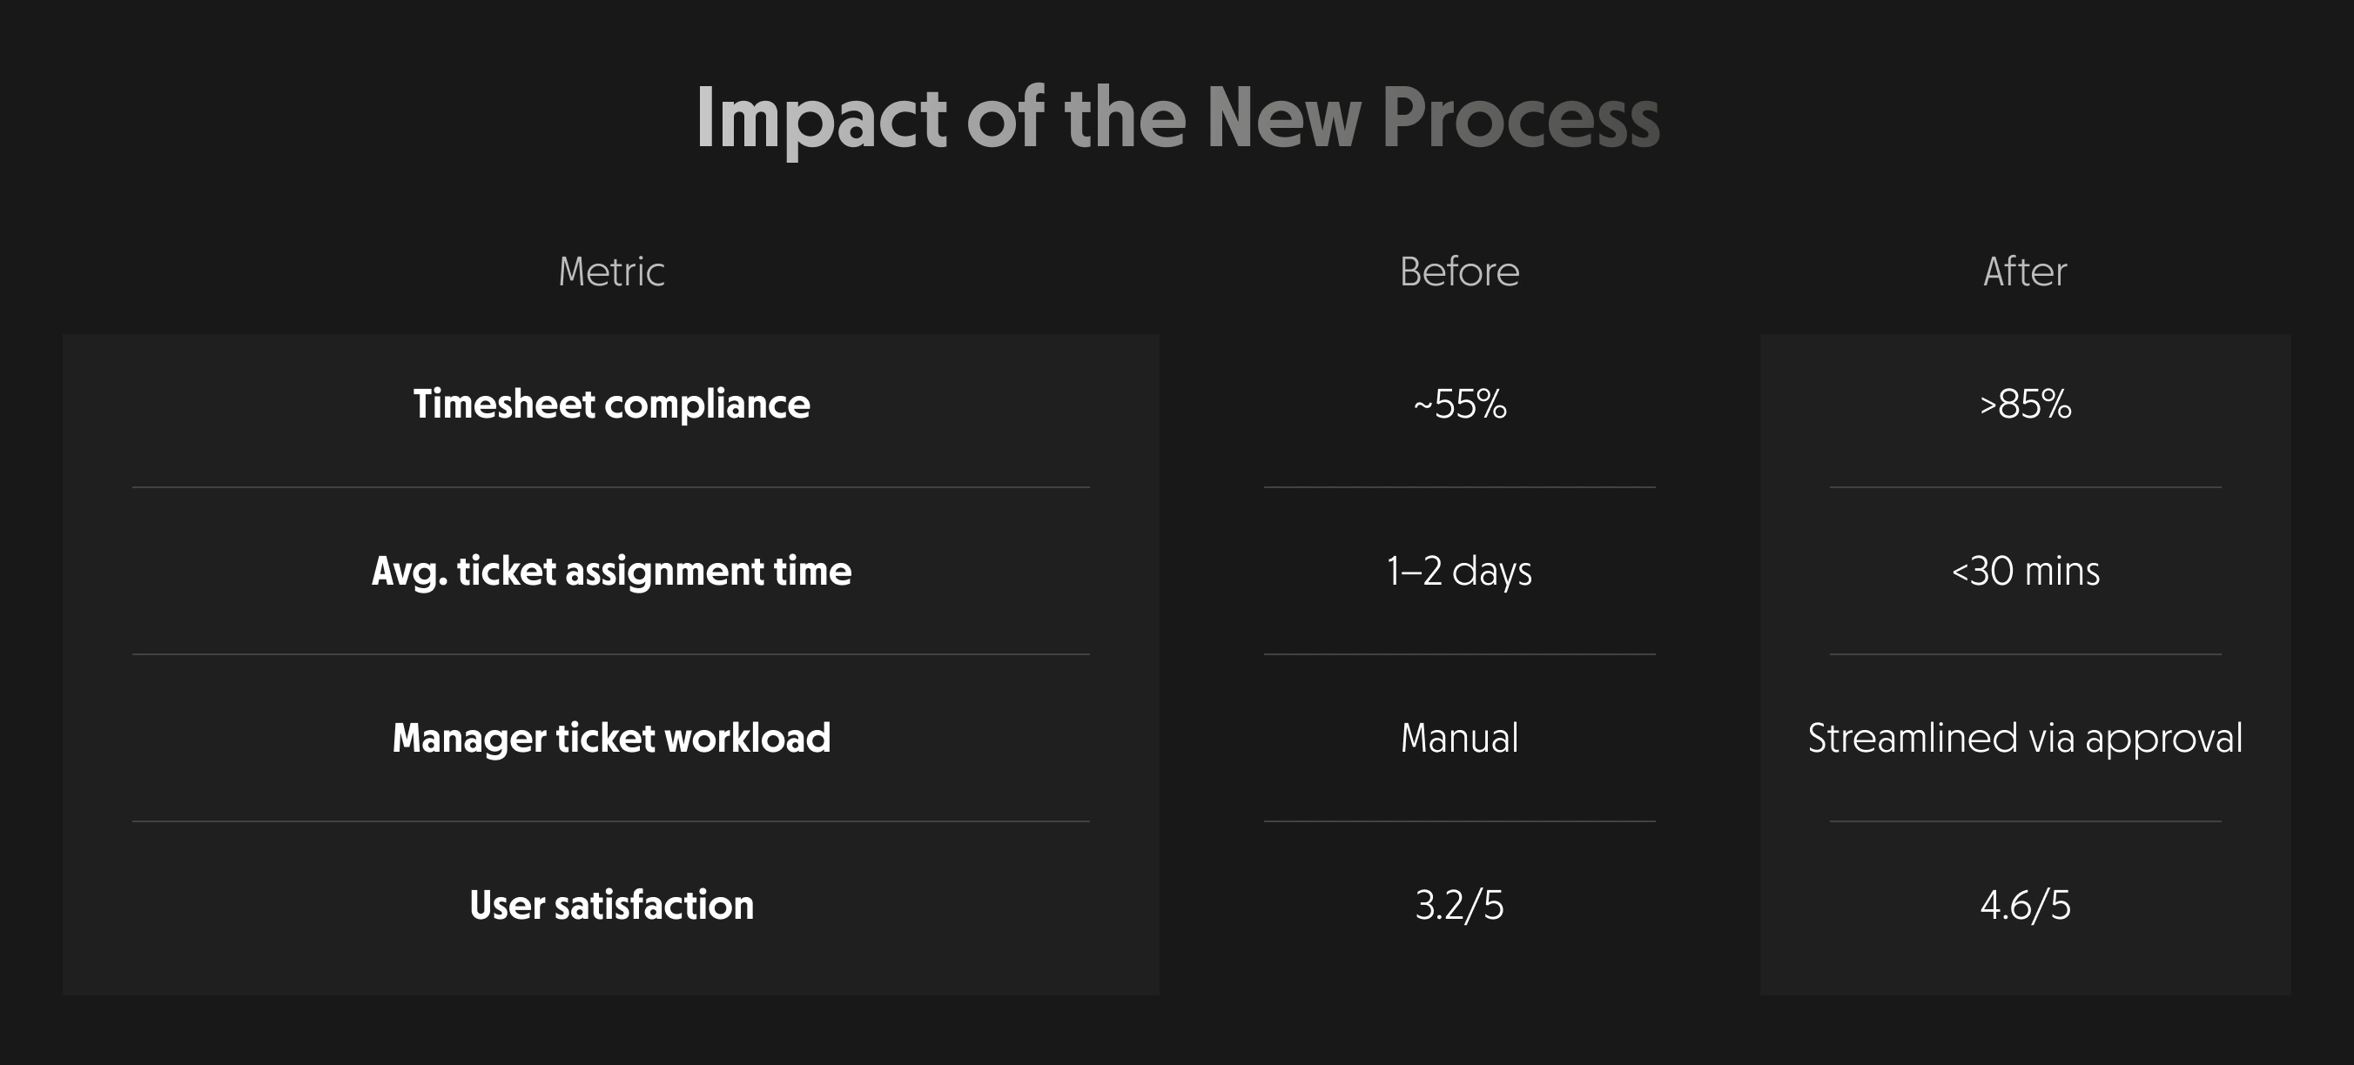Image resolution: width=2354 pixels, height=1065 pixels.
Task: Select the 3.2/5 satisfaction score
Action: pos(1459,905)
